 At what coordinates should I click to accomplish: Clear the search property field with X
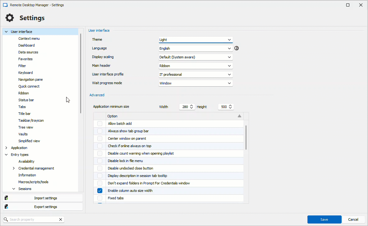(x=61, y=219)
